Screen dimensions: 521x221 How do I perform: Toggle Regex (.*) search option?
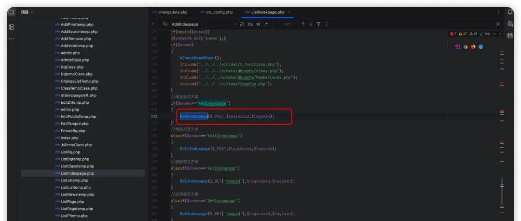[266, 24]
